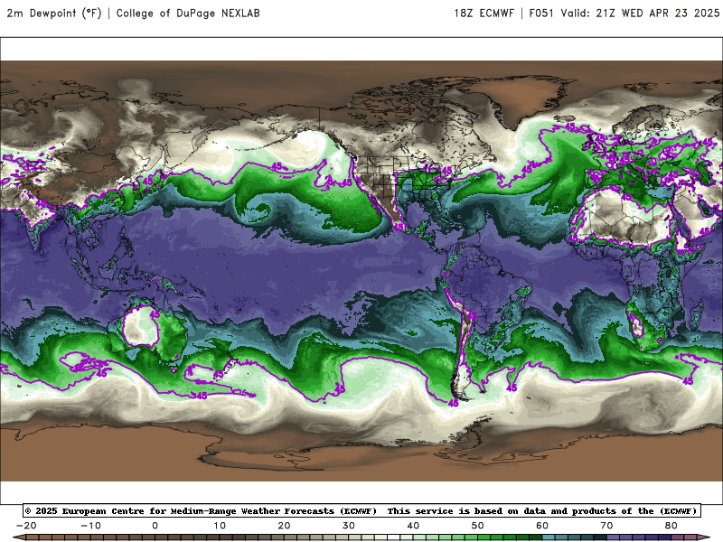Click the -10 value on the color scale
The image size is (723, 542).
click(90, 526)
